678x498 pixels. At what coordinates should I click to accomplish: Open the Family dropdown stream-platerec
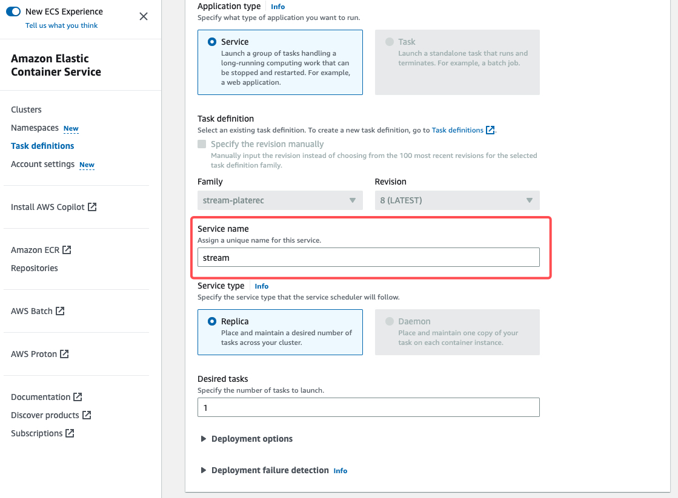point(280,200)
